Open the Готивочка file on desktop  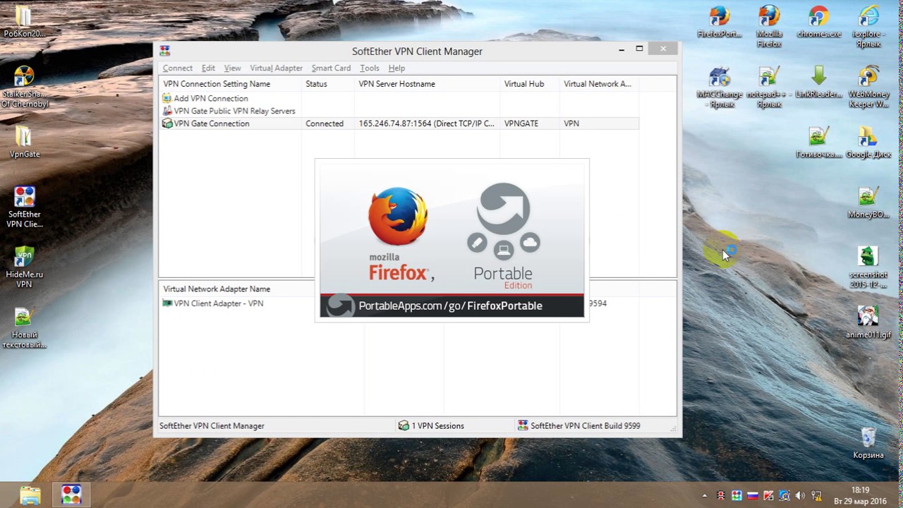click(819, 142)
